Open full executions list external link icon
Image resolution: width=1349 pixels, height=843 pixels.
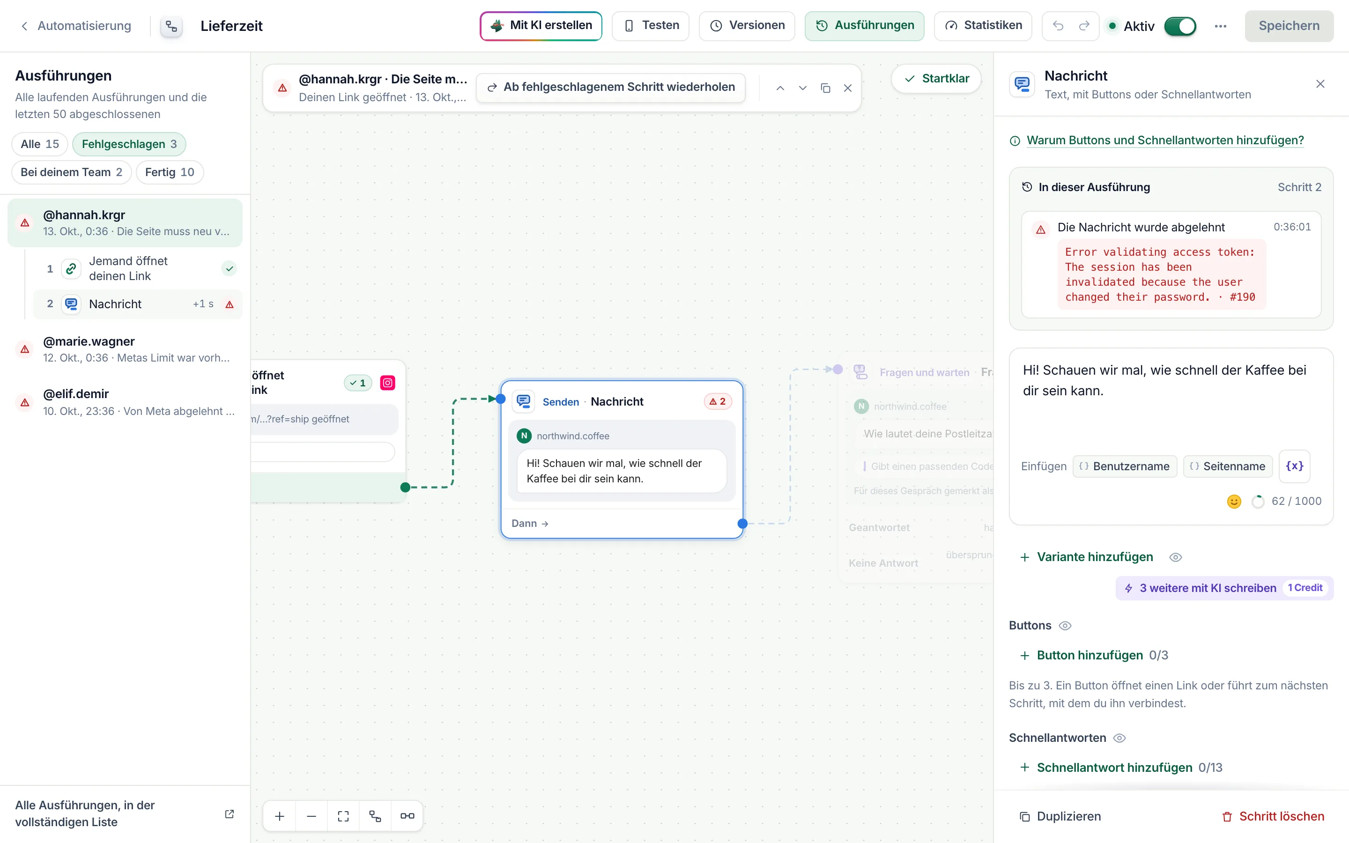pos(229,814)
